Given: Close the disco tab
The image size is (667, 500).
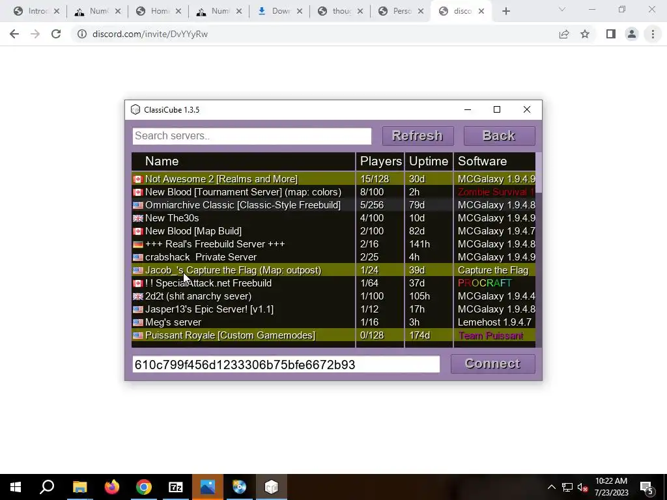Looking at the screenshot, I should 481,12.
